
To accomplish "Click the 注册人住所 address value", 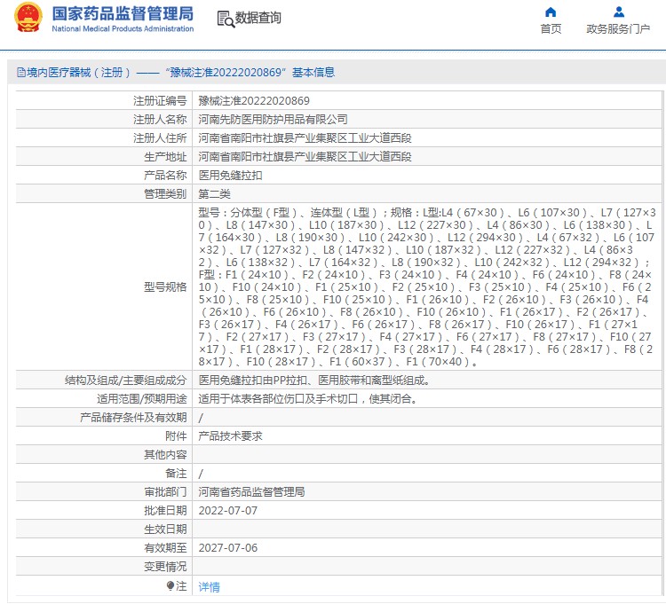I will 305,138.
